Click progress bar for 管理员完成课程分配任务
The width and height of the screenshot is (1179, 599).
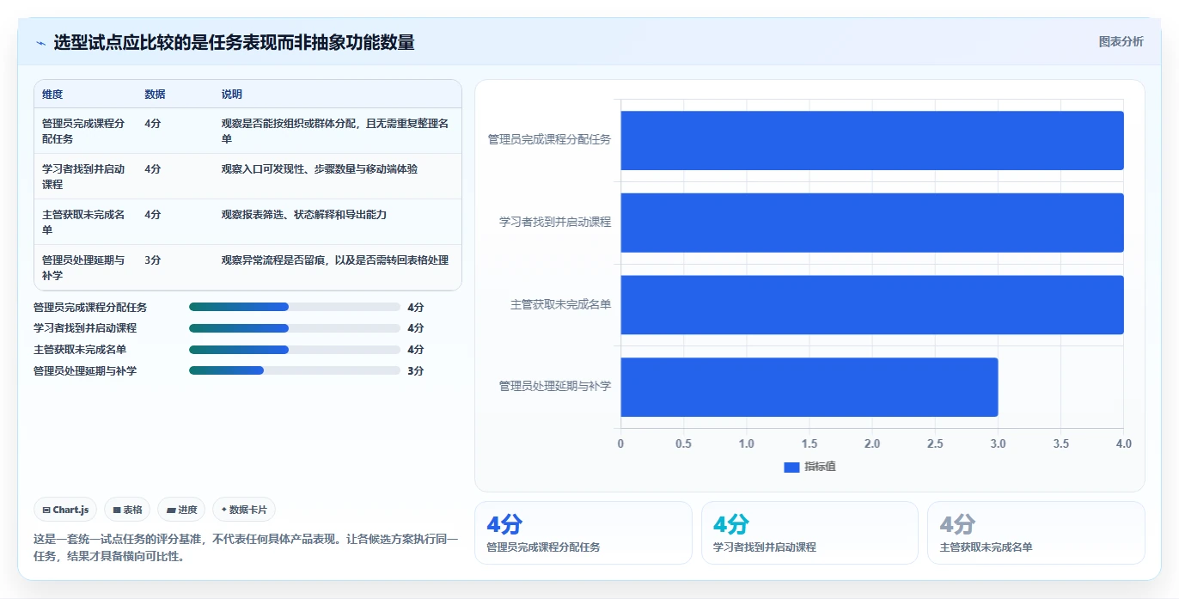tap(295, 307)
